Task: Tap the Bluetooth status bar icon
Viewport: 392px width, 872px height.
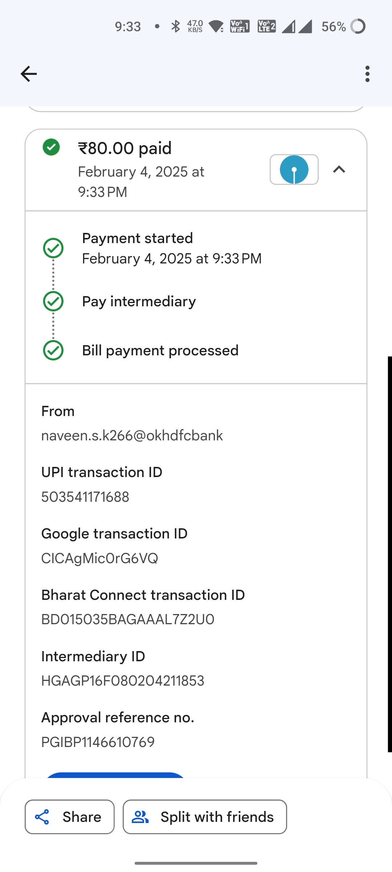Action: point(176,27)
